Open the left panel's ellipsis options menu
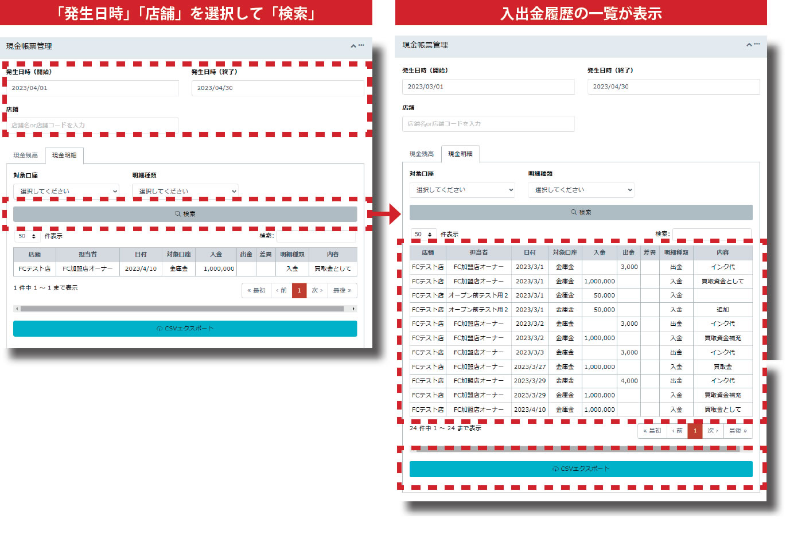Viewport: 786px width, 534px height. 361,45
